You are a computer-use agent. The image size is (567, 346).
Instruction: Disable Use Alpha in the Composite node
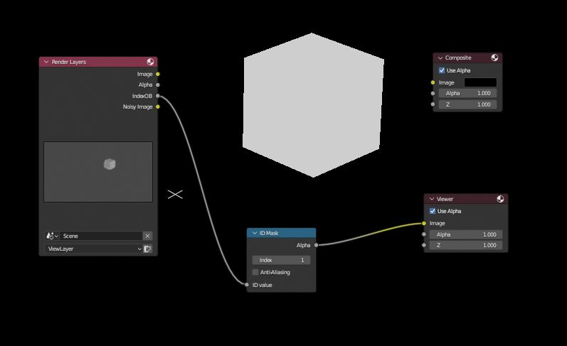tap(442, 70)
